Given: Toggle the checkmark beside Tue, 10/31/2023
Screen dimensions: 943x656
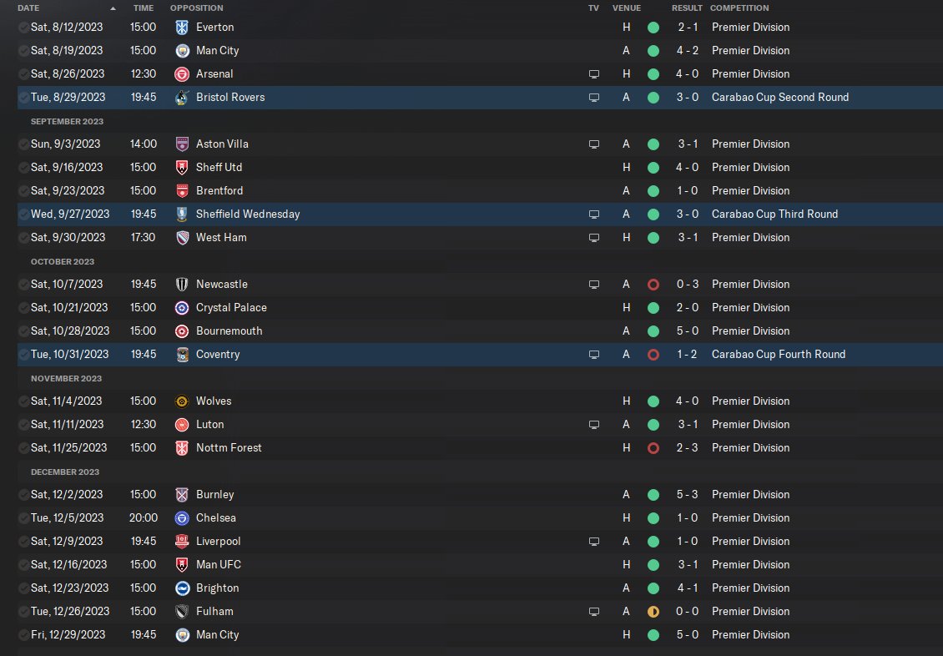Looking at the screenshot, I should [x=23, y=354].
